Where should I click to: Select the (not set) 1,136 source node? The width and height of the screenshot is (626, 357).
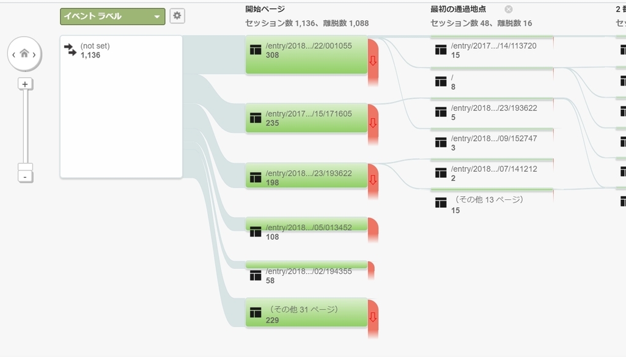(122, 106)
